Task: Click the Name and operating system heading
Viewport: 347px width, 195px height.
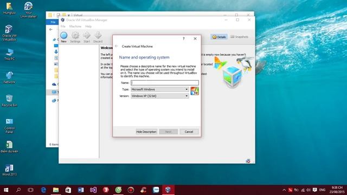Action: [144, 57]
